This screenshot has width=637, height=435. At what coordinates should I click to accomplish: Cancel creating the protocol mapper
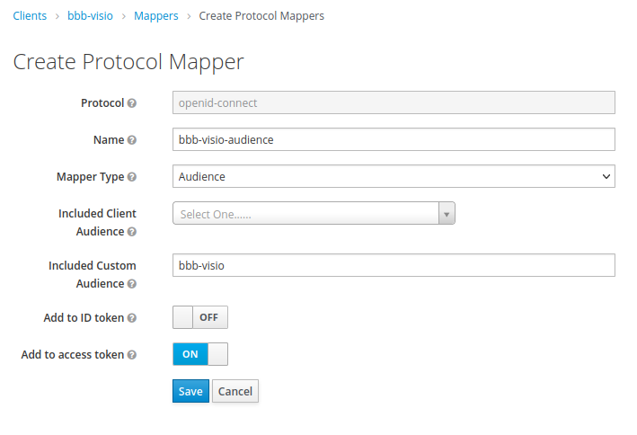point(235,391)
